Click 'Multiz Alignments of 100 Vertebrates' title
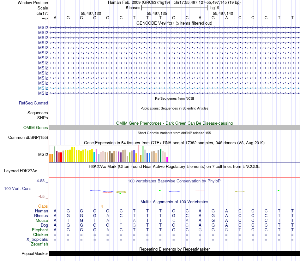 click(x=174, y=202)
